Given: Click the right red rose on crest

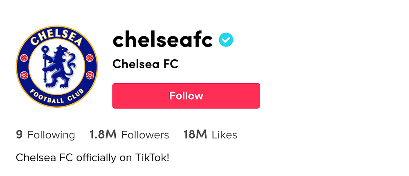Looking at the screenshot, I should 90,75.
